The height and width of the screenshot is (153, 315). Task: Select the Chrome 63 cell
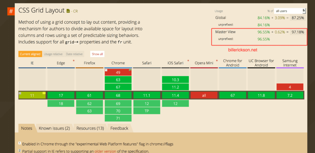pyautogui.click(x=118, y=80)
